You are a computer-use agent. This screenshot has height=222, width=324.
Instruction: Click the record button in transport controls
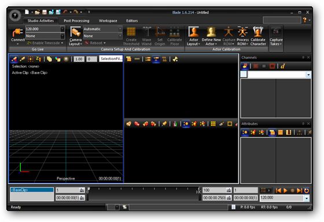(x=292, y=190)
